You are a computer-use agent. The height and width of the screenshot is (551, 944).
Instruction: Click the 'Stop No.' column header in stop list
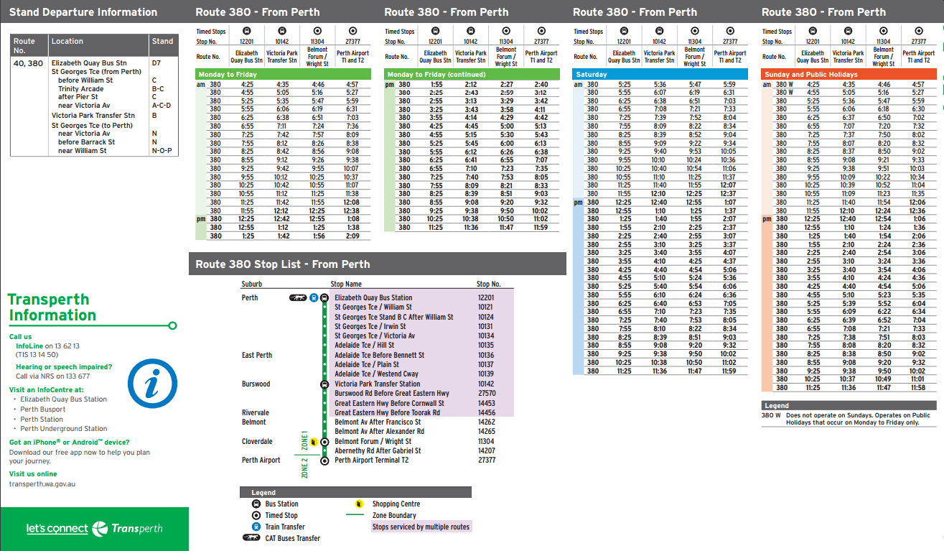[x=489, y=284]
